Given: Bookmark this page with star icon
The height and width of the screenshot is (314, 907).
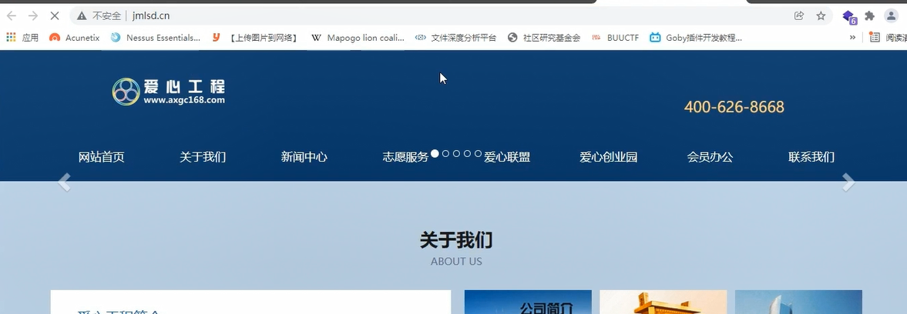Looking at the screenshot, I should point(821,15).
